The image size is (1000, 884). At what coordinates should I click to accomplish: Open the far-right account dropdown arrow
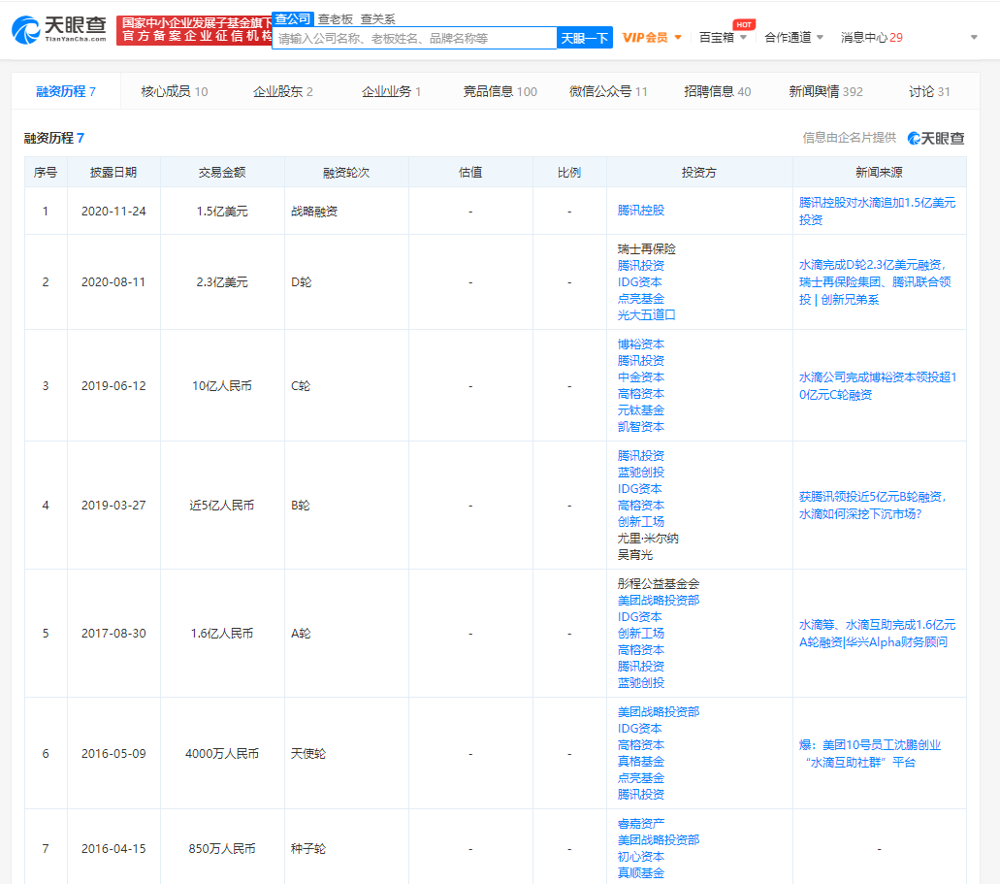[x=974, y=38]
